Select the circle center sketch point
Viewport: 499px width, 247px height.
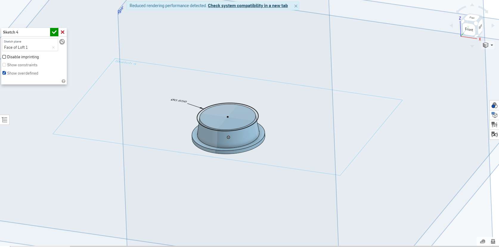click(x=228, y=117)
